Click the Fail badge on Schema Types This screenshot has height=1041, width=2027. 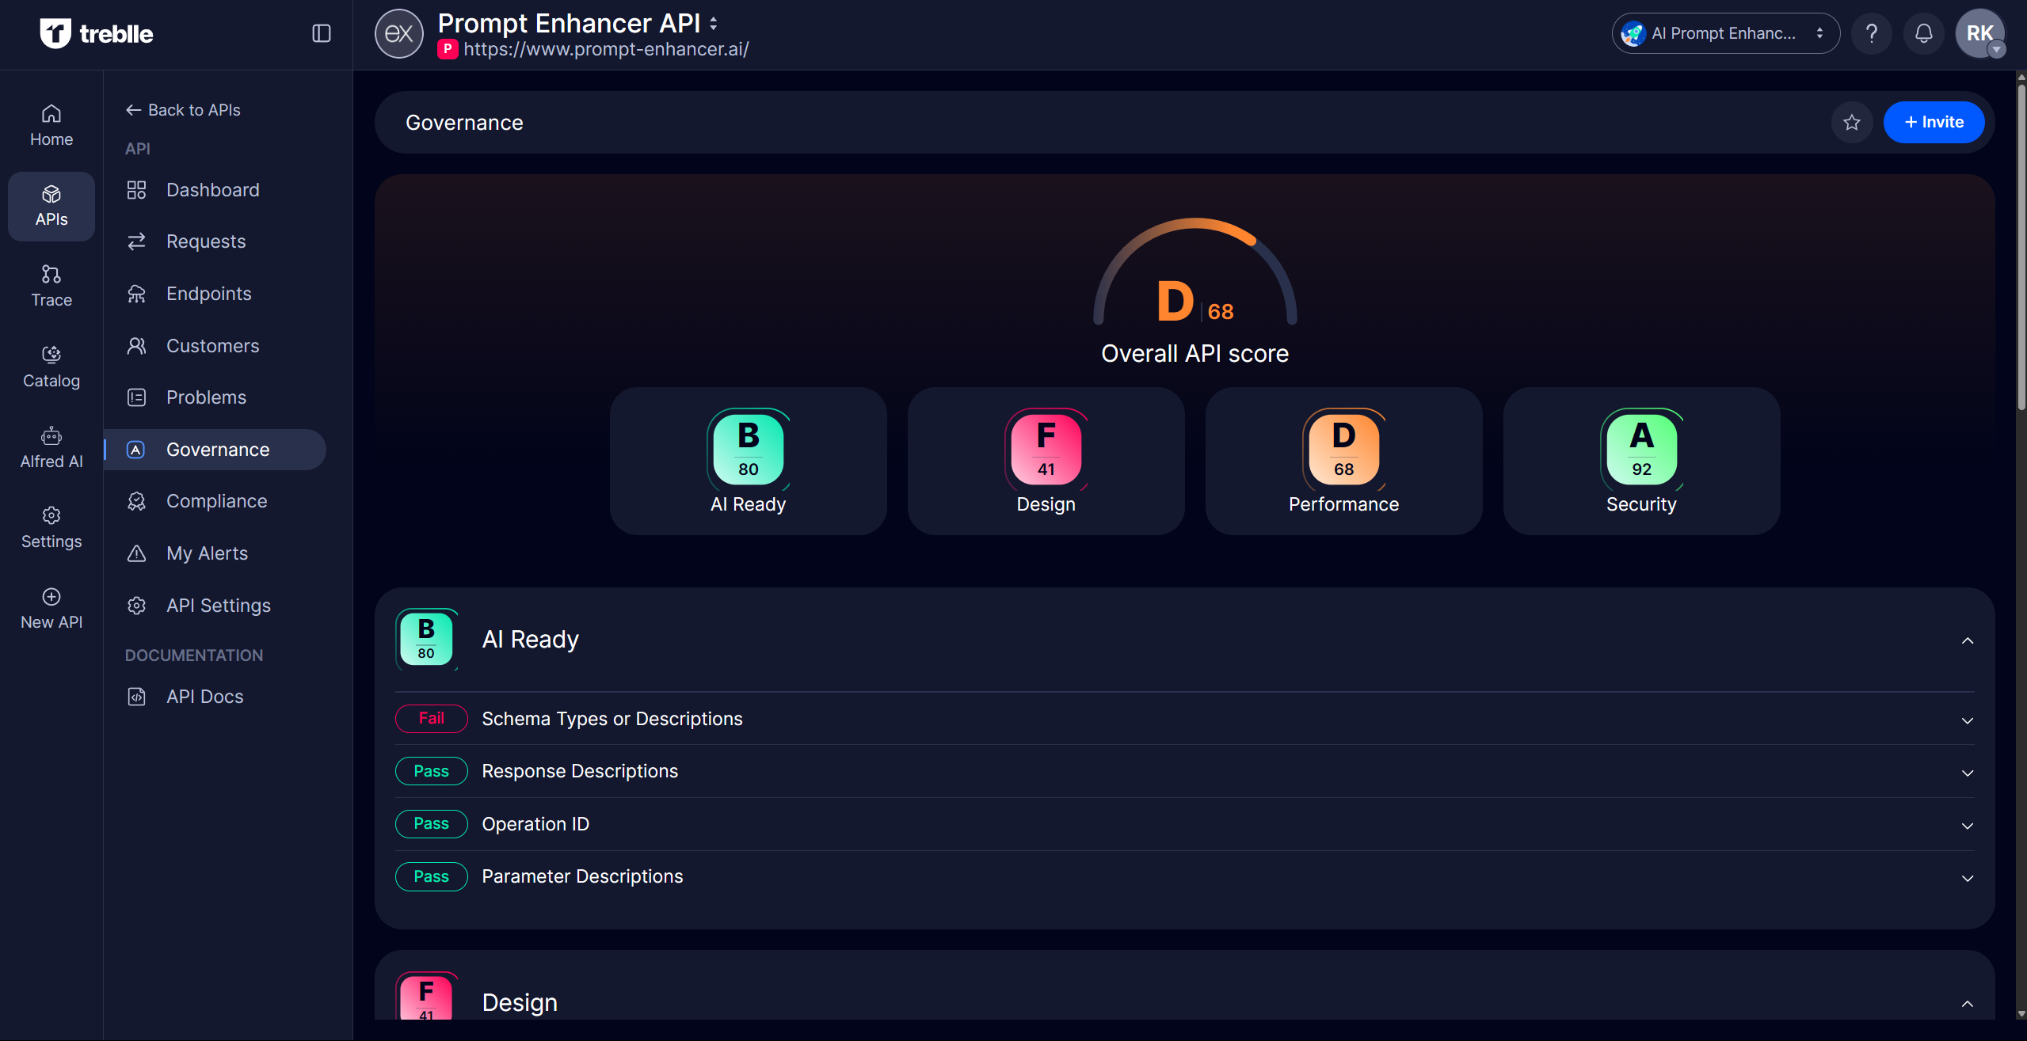point(432,719)
